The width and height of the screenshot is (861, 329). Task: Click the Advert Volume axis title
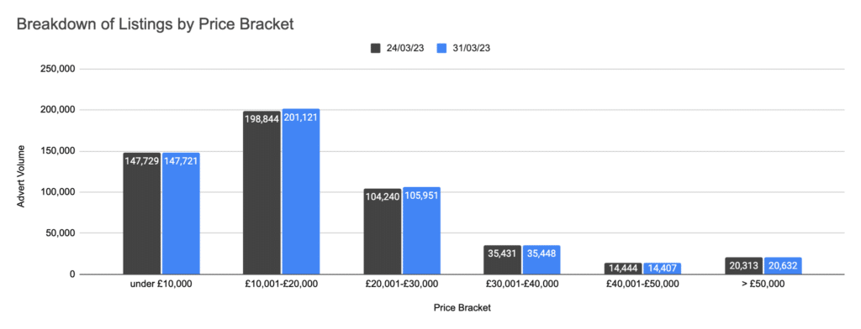[21, 176]
